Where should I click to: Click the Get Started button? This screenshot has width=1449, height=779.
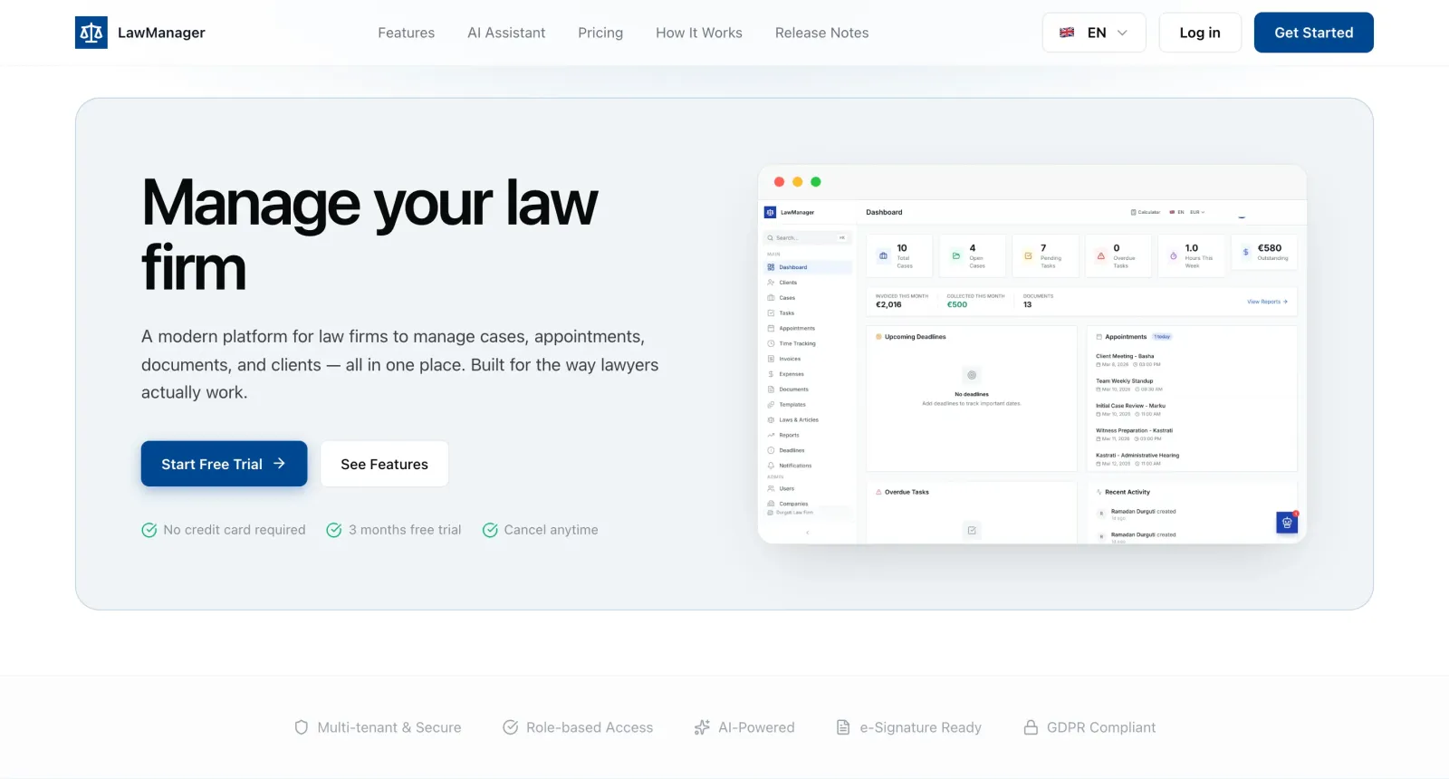[1313, 33]
